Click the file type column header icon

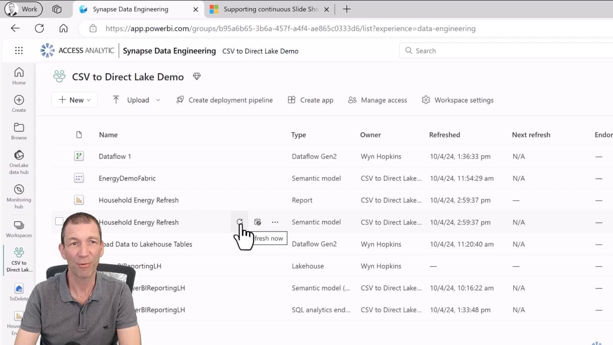click(79, 135)
